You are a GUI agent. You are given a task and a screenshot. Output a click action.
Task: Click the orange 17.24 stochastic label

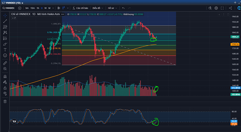click(234, 124)
